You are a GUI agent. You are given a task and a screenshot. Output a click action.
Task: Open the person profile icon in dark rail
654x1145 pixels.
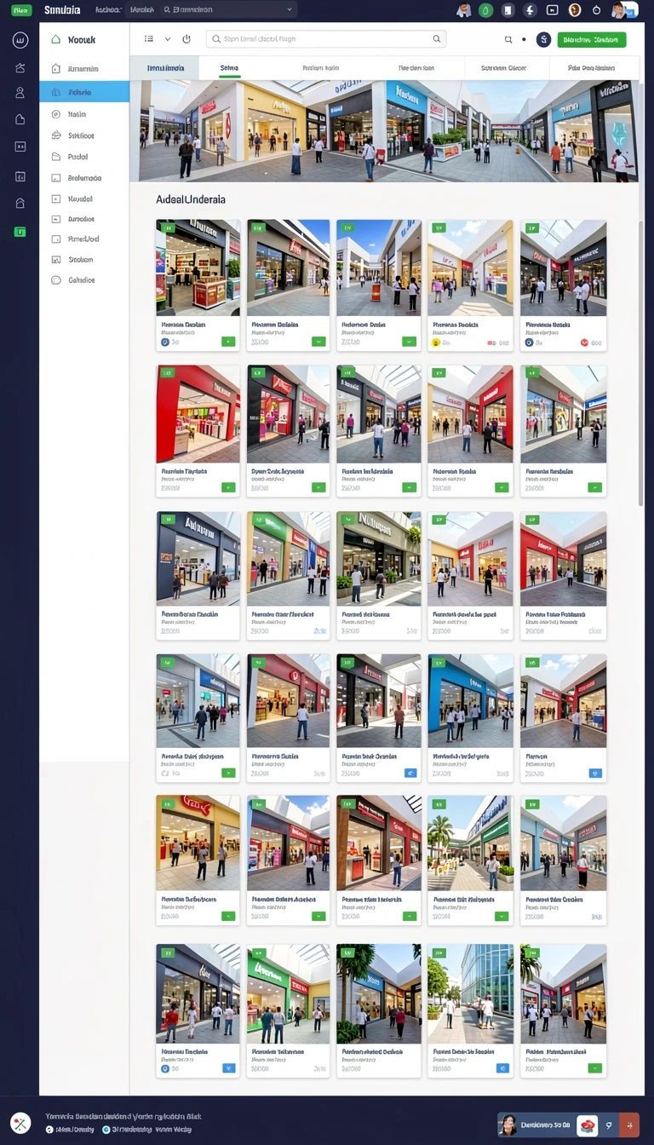[20, 93]
